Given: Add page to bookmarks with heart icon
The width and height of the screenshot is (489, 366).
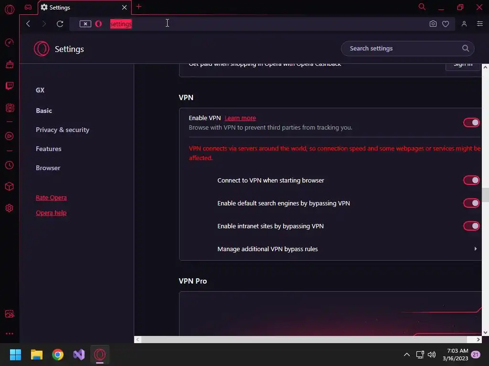Looking at the screenshot, I should [446, 24].
